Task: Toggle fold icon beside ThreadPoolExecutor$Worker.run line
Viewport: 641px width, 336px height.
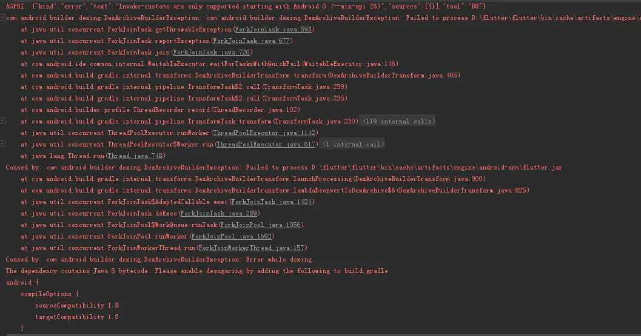Action: point(2,143)
